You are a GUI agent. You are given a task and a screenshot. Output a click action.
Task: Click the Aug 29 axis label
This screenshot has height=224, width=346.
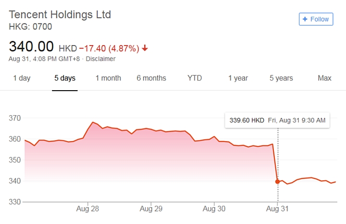(x=151, y=209)
